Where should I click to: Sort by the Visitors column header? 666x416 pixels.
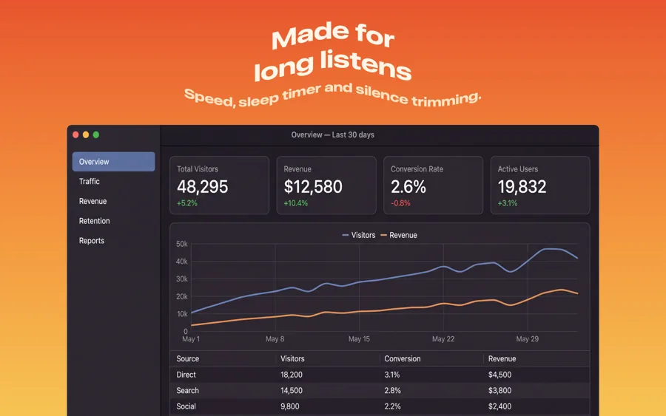click(x=292, y=359)
